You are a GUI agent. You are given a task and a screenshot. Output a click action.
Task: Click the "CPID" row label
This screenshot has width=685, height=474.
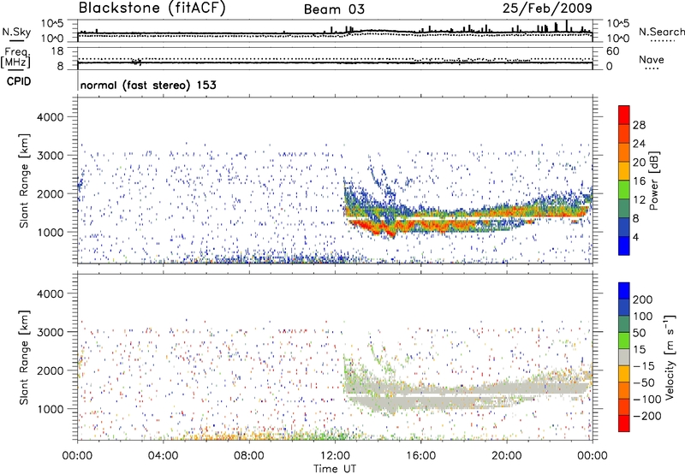(x=19, y=81)
